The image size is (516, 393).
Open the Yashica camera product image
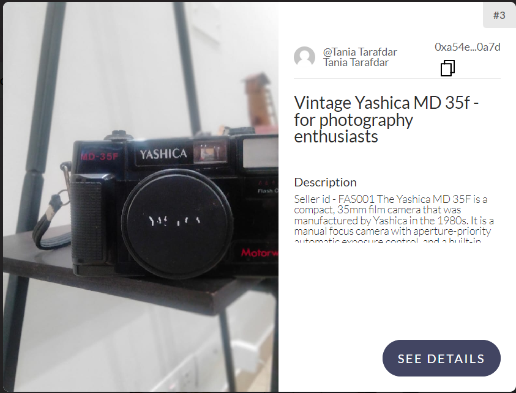141,197
